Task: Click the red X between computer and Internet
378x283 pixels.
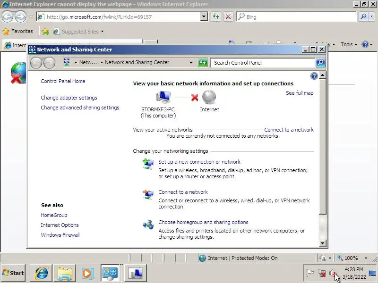Action: pos(195,98)
